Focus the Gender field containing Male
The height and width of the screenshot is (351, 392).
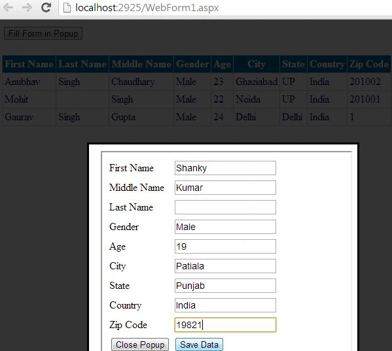225,227
